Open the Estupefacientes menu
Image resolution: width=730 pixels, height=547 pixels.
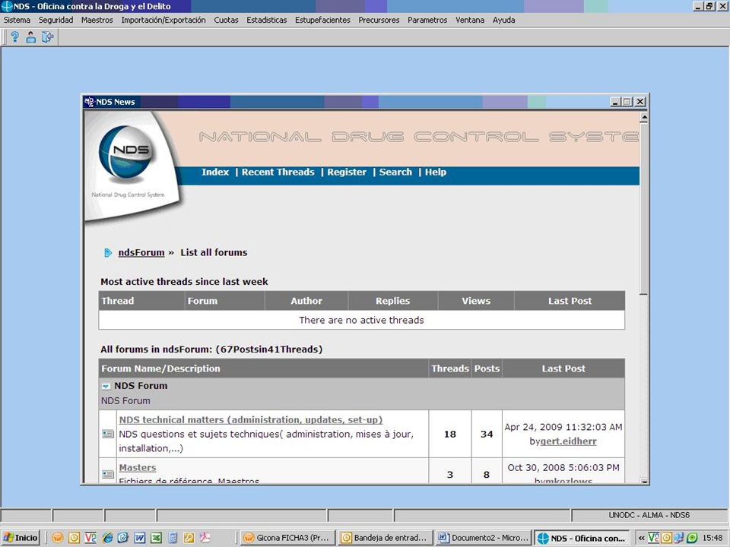tap(322, 20)
